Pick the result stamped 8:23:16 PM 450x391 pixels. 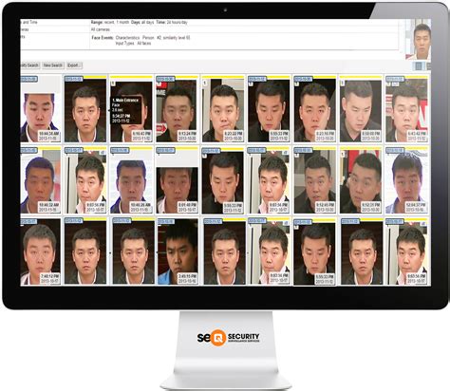(314, 109)
